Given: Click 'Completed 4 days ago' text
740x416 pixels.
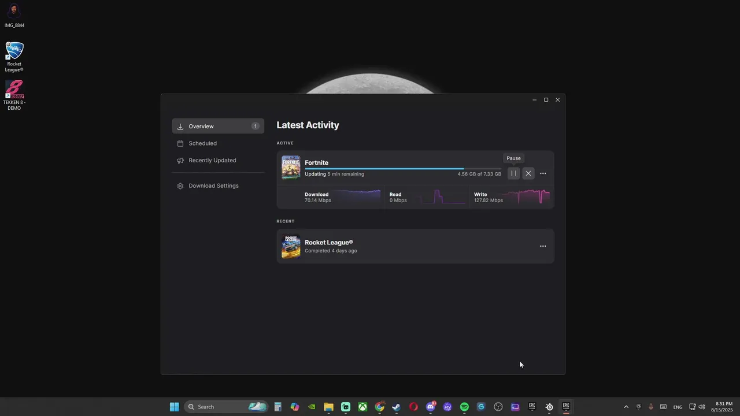Looking at the screenshot, I should [x=331, y=251].
